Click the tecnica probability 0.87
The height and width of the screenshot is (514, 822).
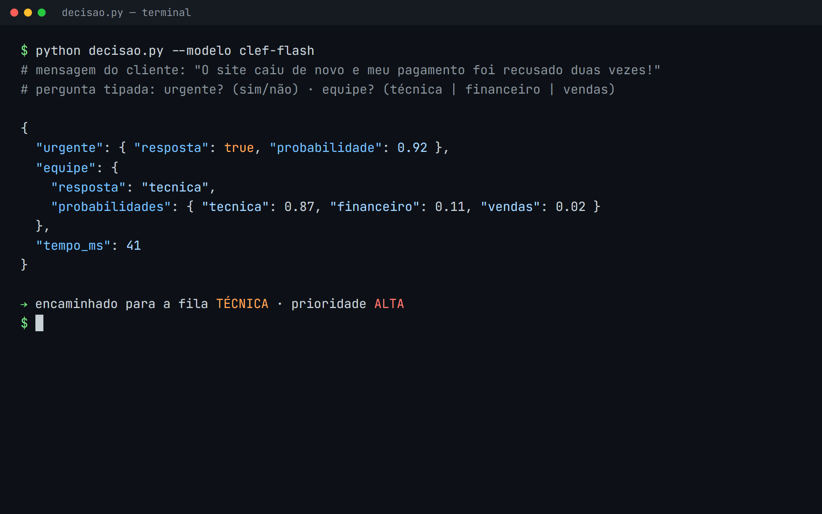click(x=299, y=207)
